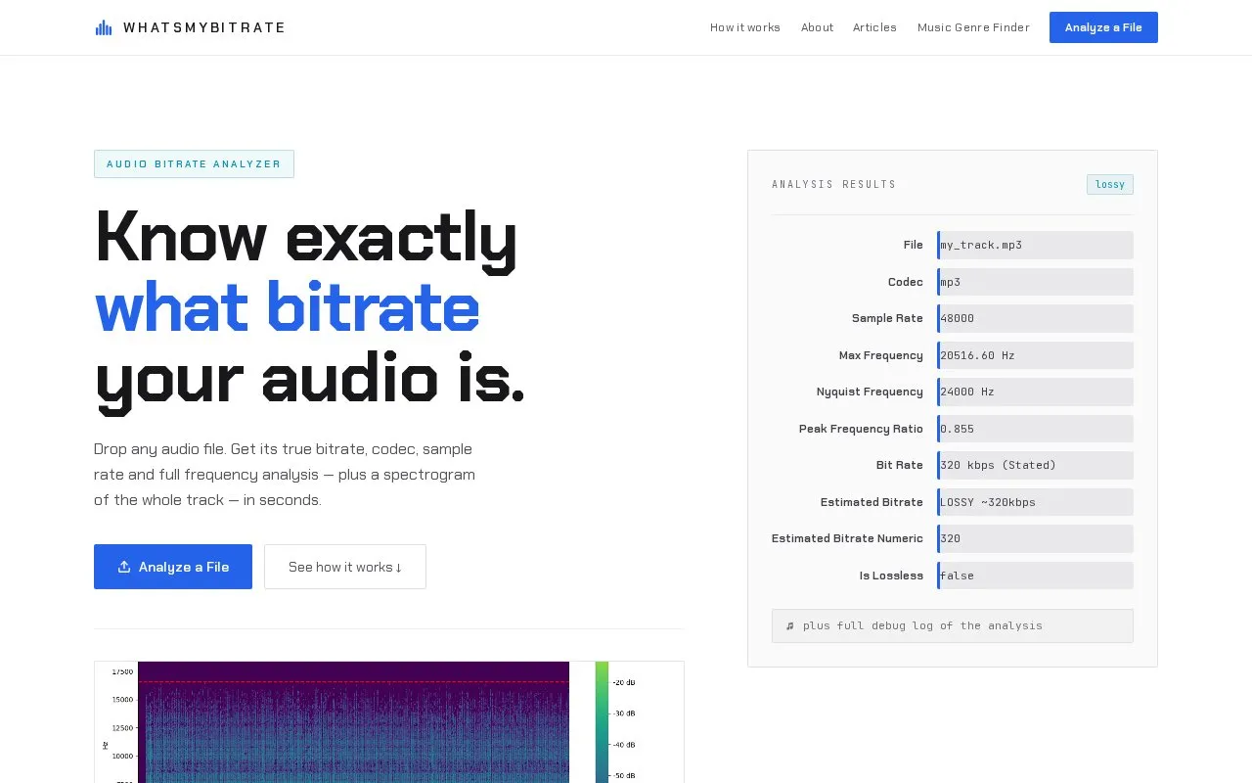Click the Analyze a File button in header
Screen dimensions: 1252x783
pyautogui.click(x=1103, y=27)
